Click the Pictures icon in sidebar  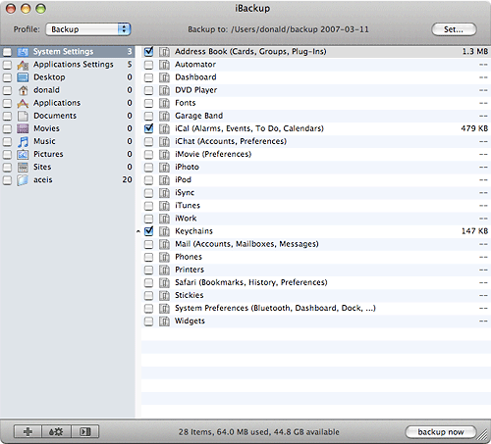coord(23,155)
